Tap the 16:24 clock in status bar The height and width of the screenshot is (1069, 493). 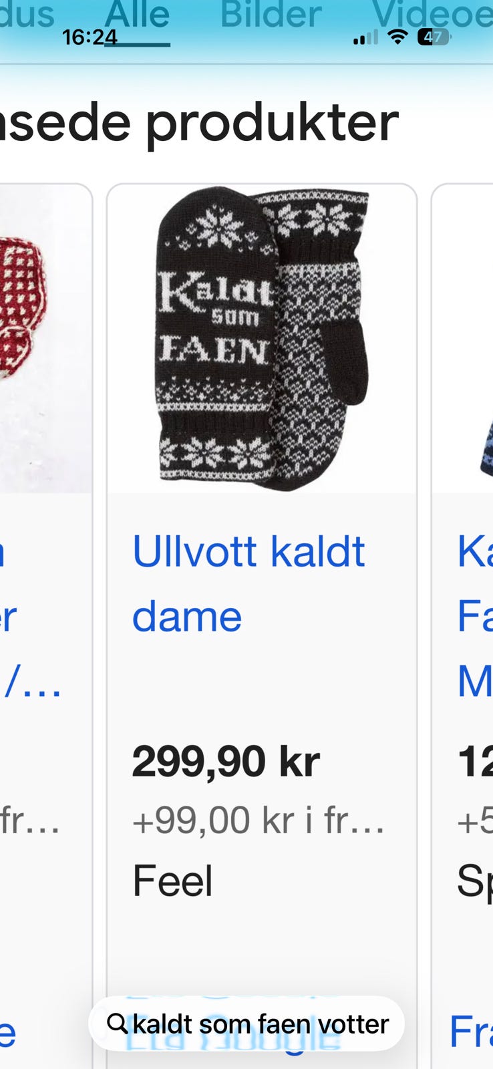click(x=90, y=37)
